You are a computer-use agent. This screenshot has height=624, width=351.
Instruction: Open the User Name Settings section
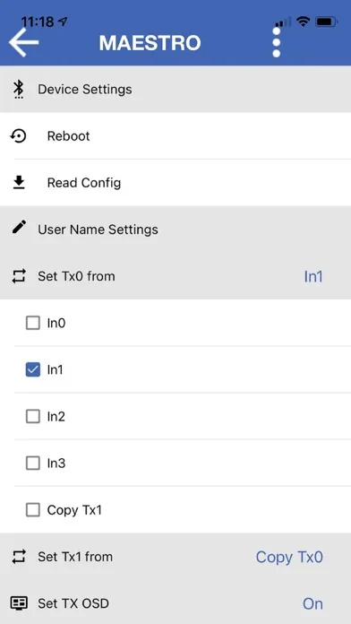coord(175,230)
